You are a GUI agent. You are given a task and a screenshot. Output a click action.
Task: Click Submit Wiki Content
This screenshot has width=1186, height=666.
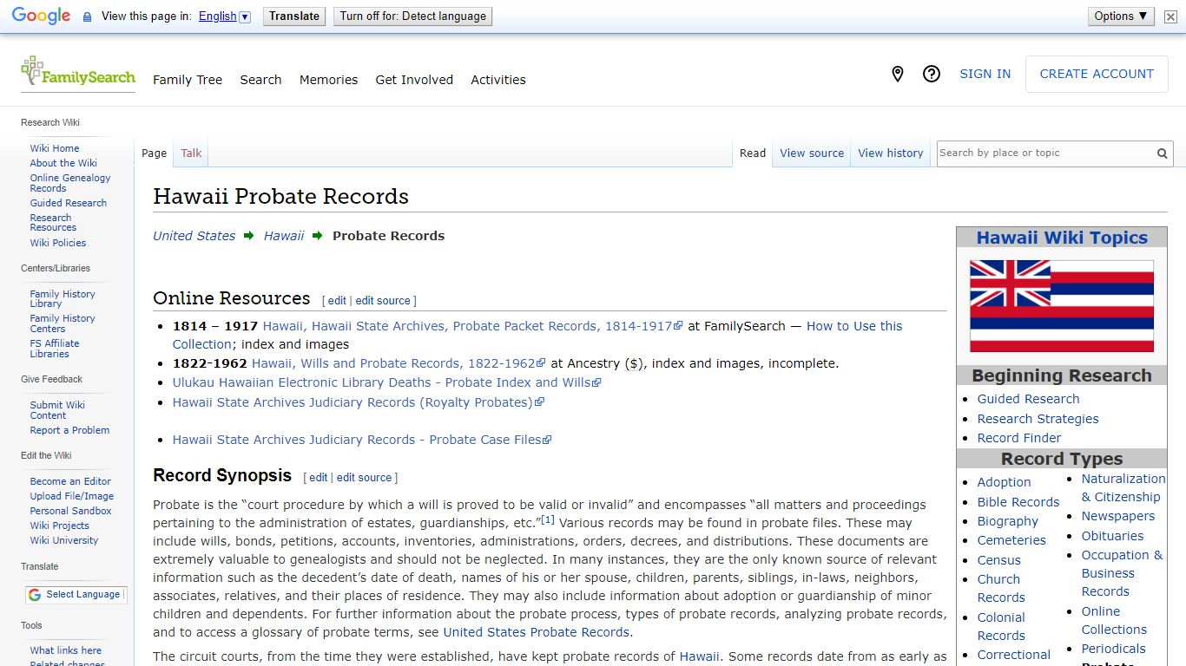tap(57, 410)
